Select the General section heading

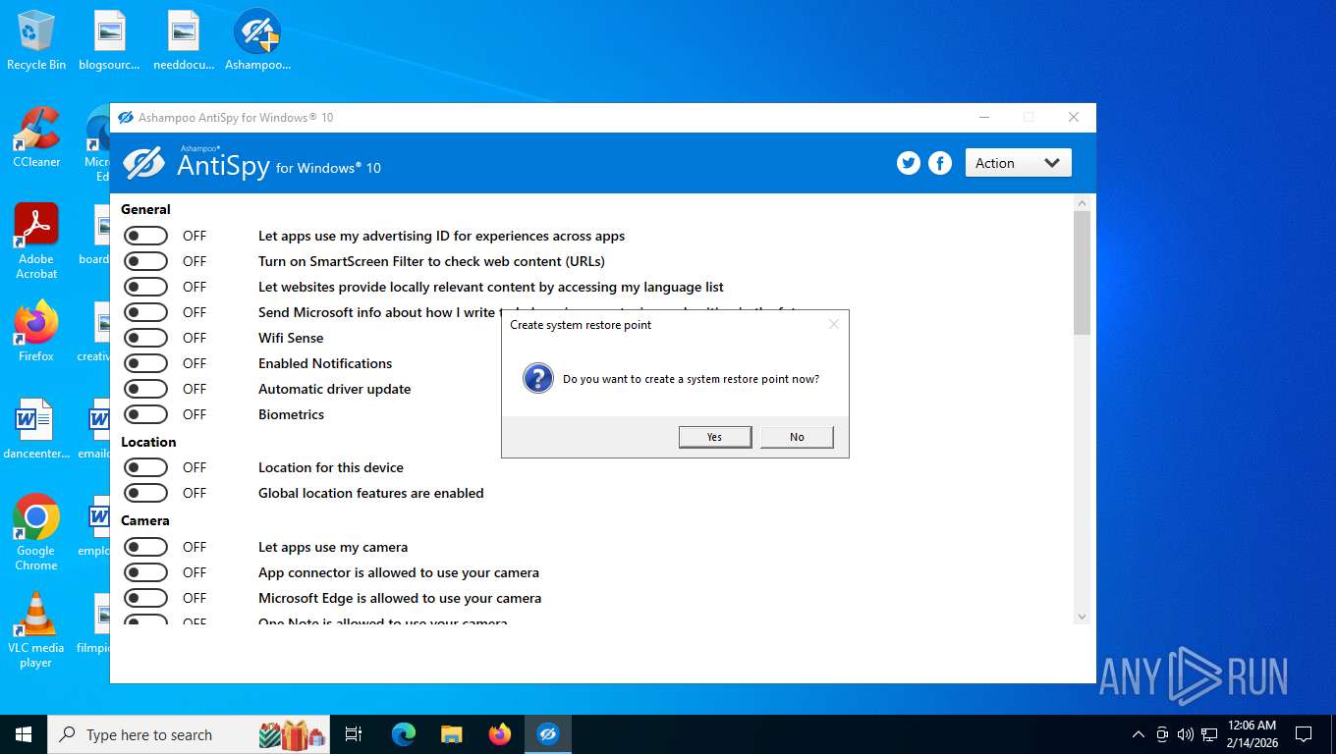(145, 209)
